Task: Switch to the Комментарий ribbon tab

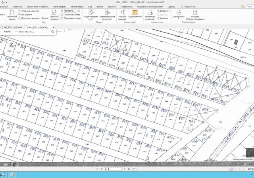Action: (77, 7)
